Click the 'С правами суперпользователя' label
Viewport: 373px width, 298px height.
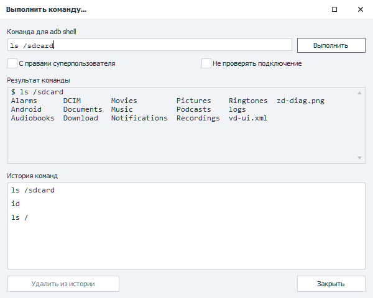pyautogui.click(x=67, y=63)
